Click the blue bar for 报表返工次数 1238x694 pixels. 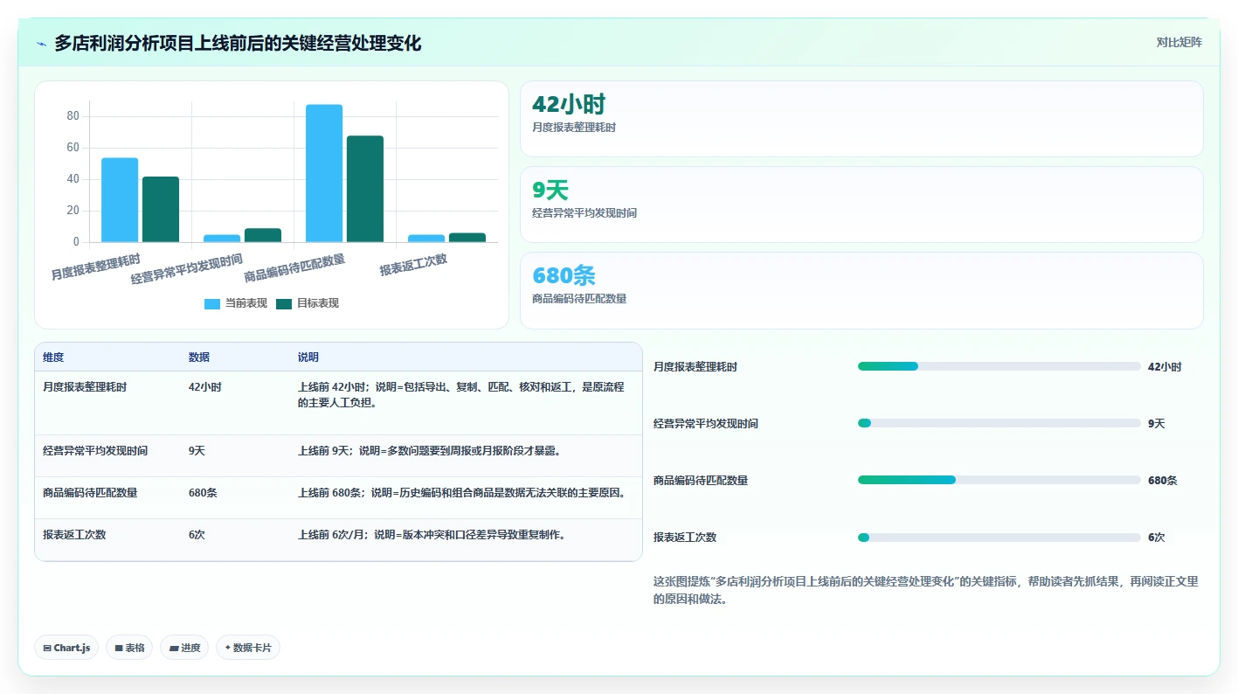(x=426, y=239)
